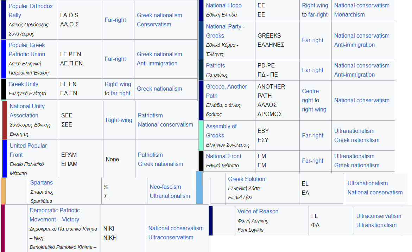Click National Unity Association's brown color cell
The image size is (412, 252).
[5, 120]
